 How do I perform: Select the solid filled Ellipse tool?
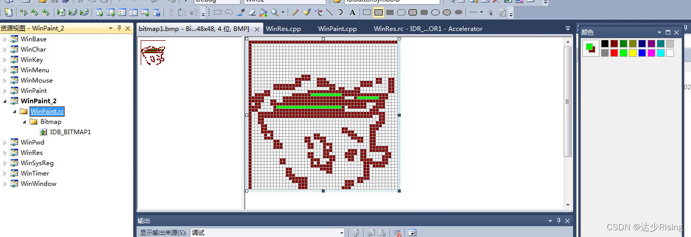click(458, 12)
